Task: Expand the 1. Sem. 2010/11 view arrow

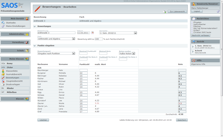Action: coord(193,47)
